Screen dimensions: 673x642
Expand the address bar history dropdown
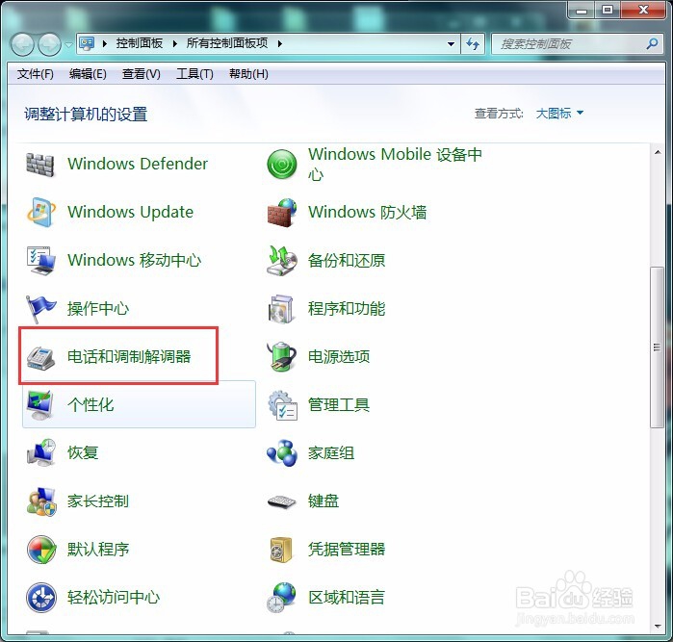[x=451, y=43]
